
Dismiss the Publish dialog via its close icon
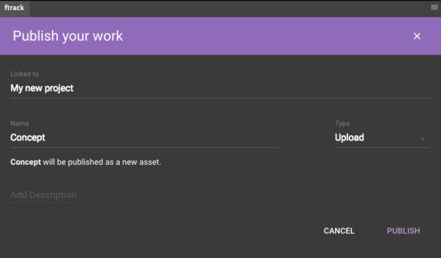coord(417,36)
